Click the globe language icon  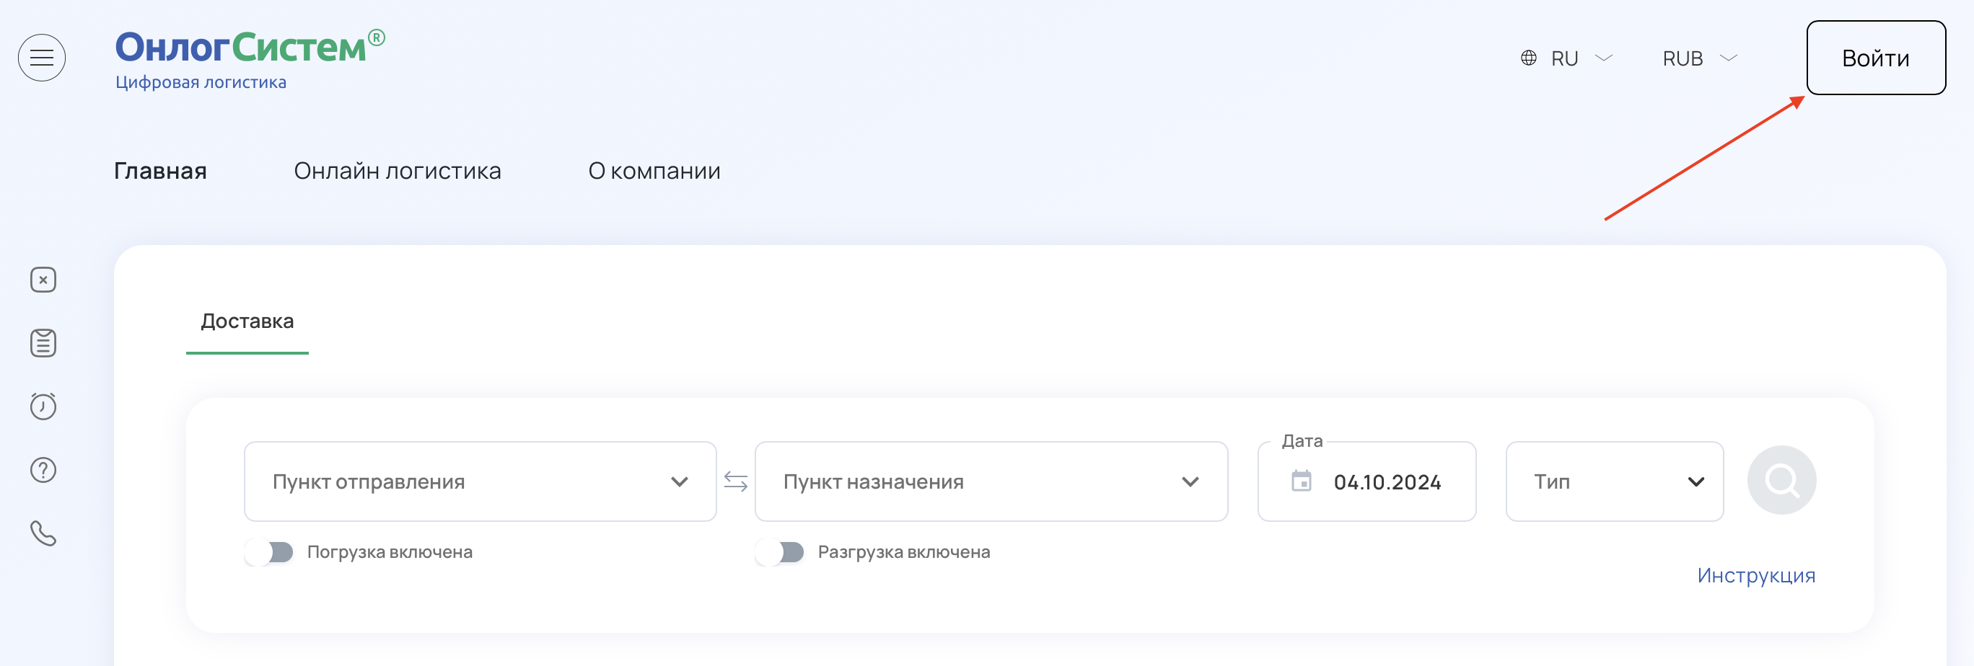click(x=1528, y=58)
